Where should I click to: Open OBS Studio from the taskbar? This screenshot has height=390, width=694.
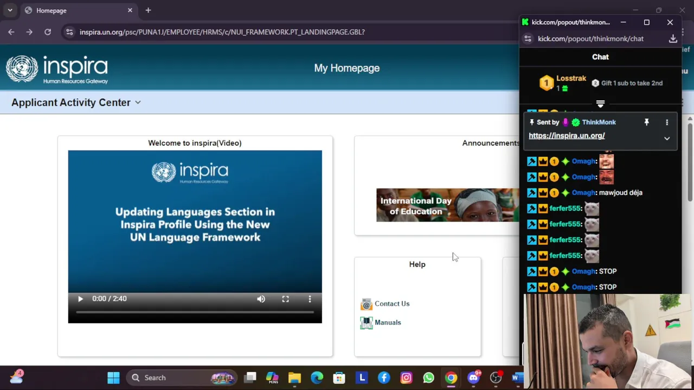pyautogui.click(x=496, y=378)
